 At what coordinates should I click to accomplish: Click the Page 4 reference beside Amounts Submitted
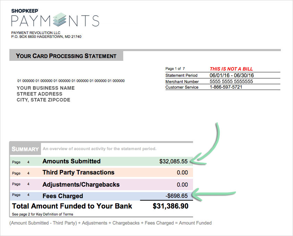[21, 162]
